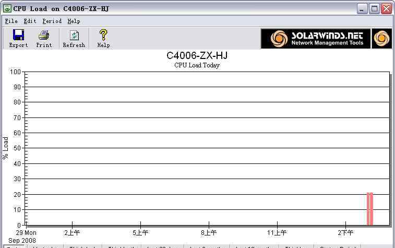
Task: Click the application icon in title bar
Action: [x=7, y=8]
